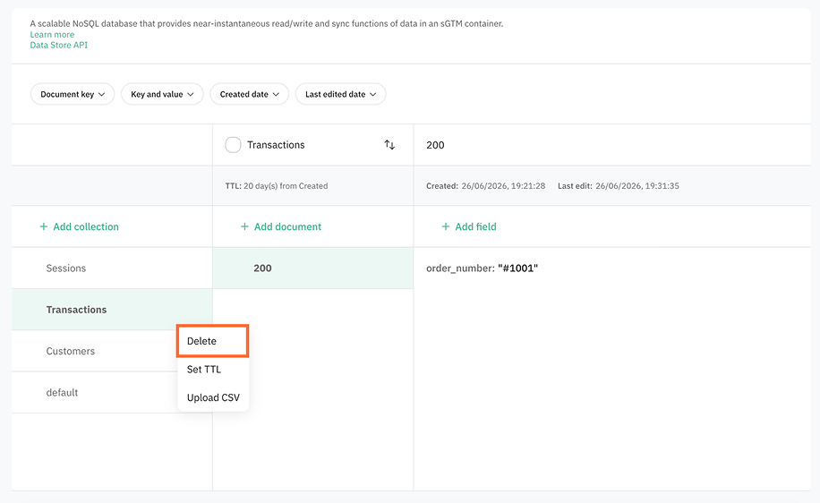Expand the Last edited date filter
This screenshot has height=503, width=820.
pyautogui.click(x=340, y=94)
